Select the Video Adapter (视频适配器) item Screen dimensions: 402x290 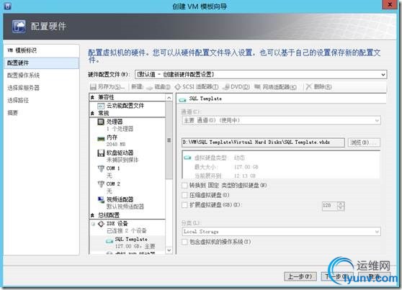(x=120, y=199)
